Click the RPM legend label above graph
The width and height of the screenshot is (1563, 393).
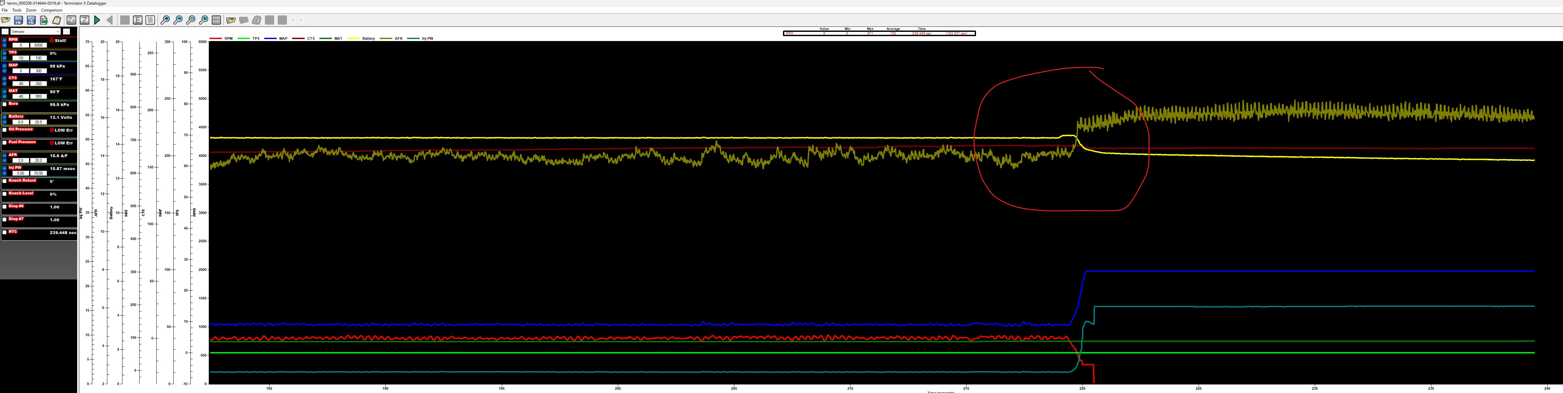(x=228, y=38)
